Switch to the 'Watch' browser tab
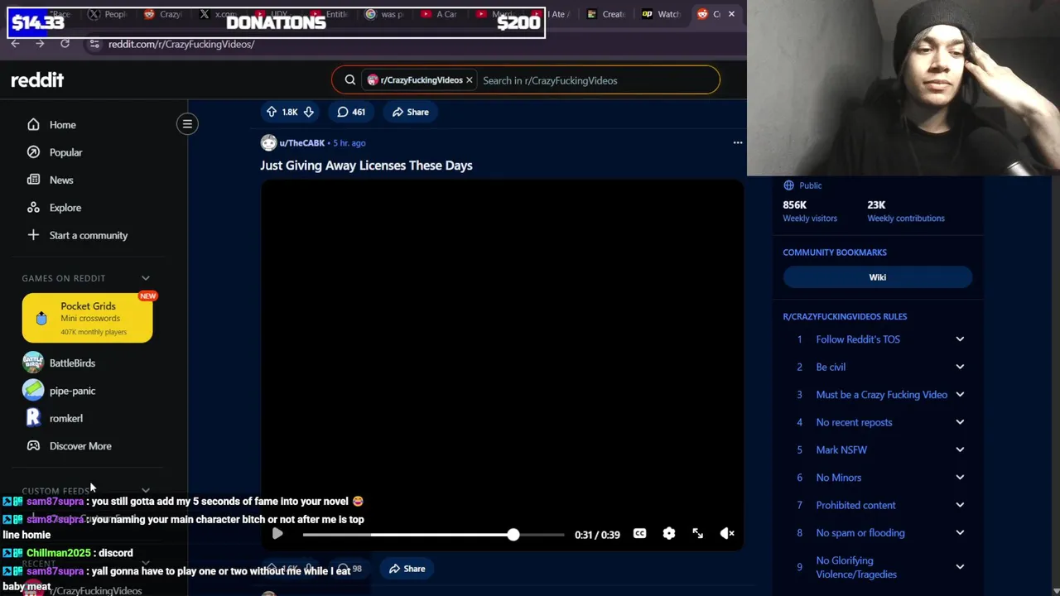This screenshot has height=596, width=1060. [662, 14]
